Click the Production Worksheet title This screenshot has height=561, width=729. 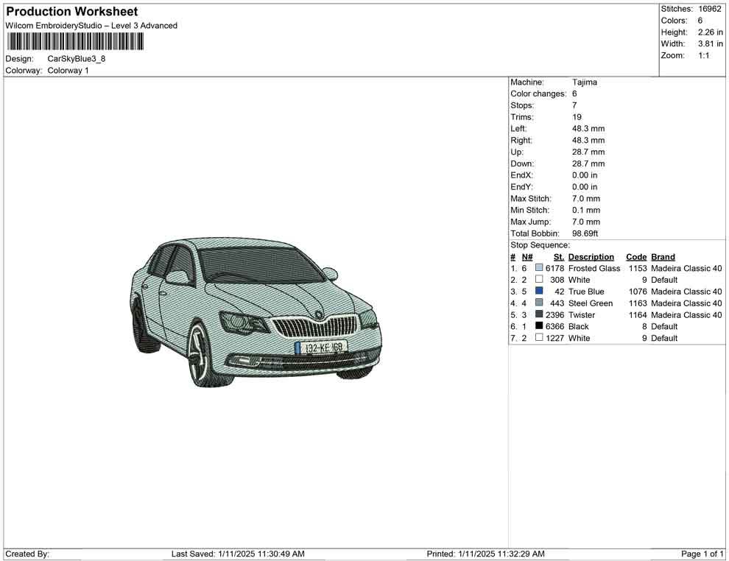tap(71, 12)
